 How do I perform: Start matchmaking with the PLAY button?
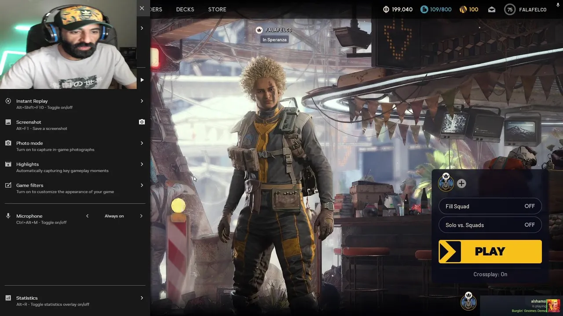click(x=490, y=251)
